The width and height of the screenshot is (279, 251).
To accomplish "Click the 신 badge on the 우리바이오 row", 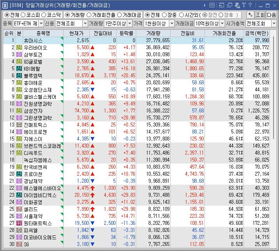I will click(19, 48).
